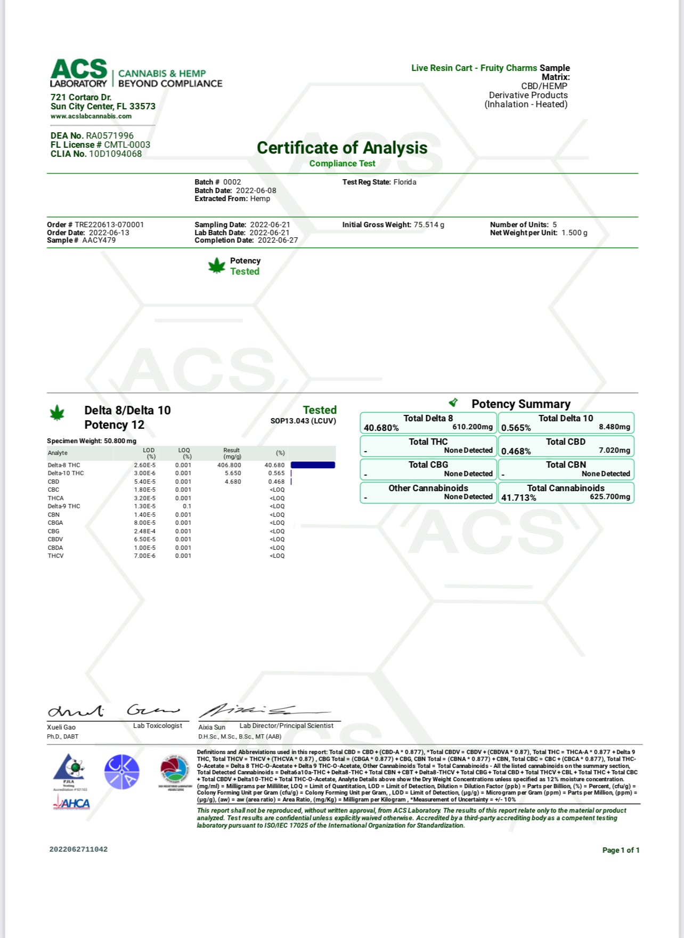
Task: Click the DEA No. RA0571996 text
Action: click(92, 135)
